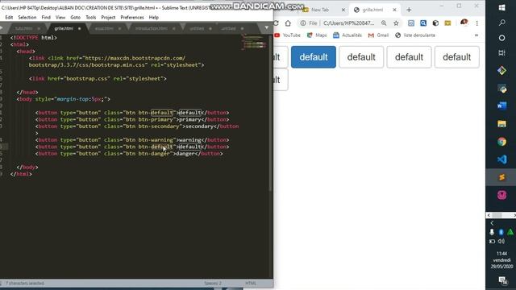Open the light blue Chrome extension
The image size is (516, 290).
pos(411,23)
